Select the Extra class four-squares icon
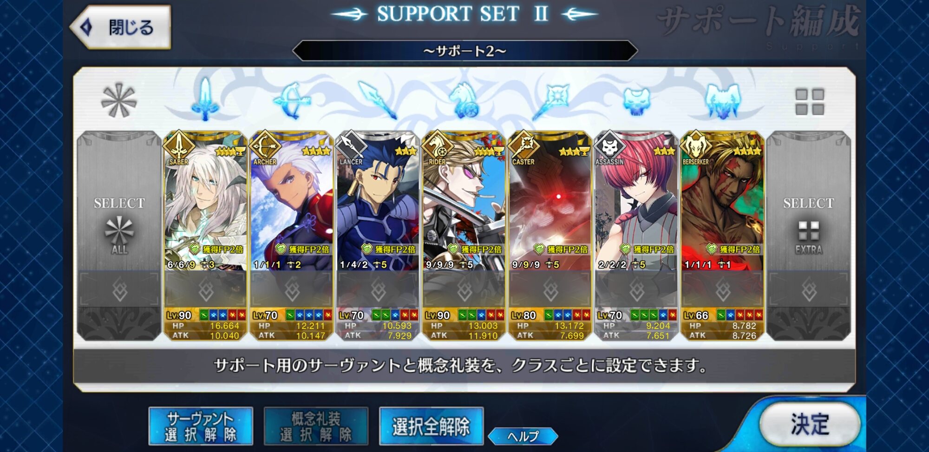Image resolution: width=929 pixels, height=452 pixels. click(x=809, y=102)
